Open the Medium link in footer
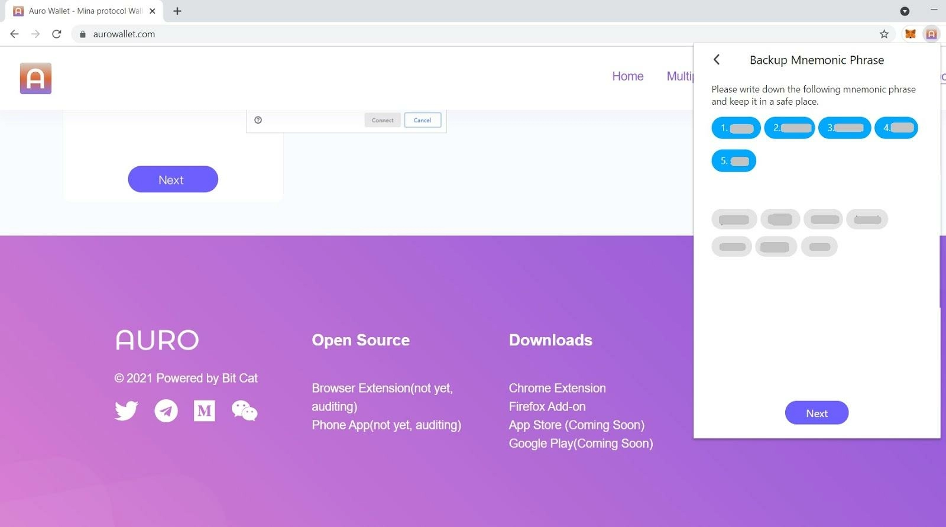 (x=205, y=410)
